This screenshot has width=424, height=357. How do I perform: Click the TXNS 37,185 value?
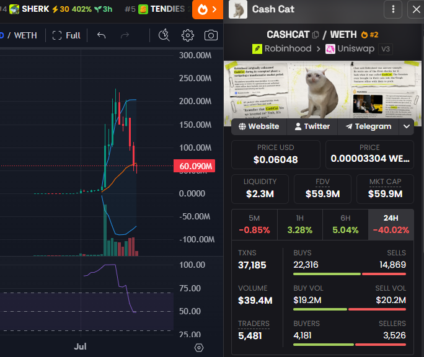(x=252, y=265)
